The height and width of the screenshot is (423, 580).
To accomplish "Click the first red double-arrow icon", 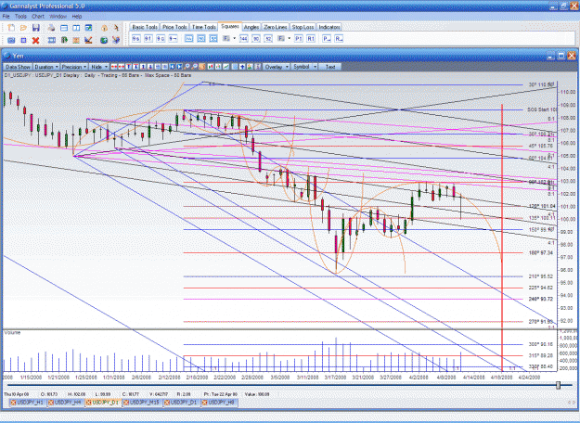I will (114, 67).
